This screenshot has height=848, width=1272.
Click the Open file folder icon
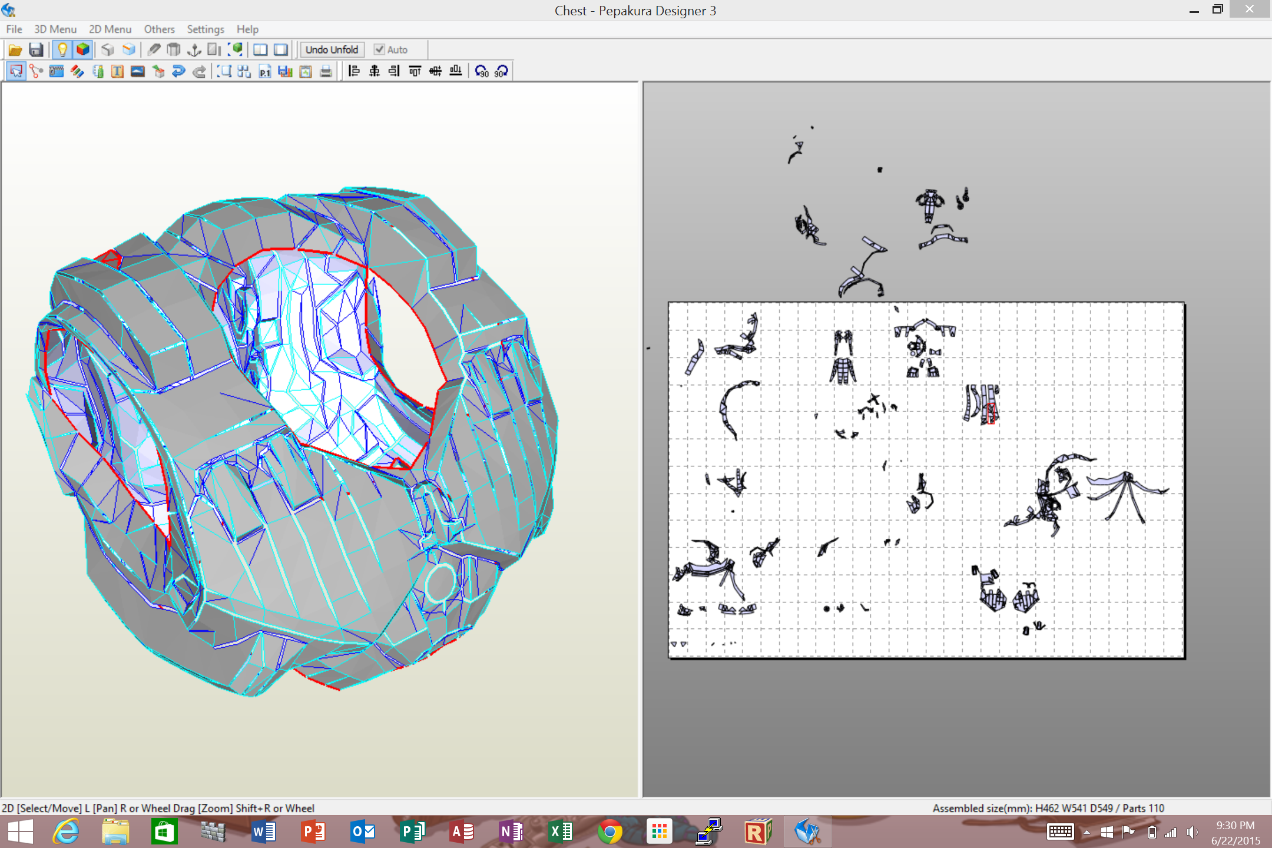click(15, 50)
